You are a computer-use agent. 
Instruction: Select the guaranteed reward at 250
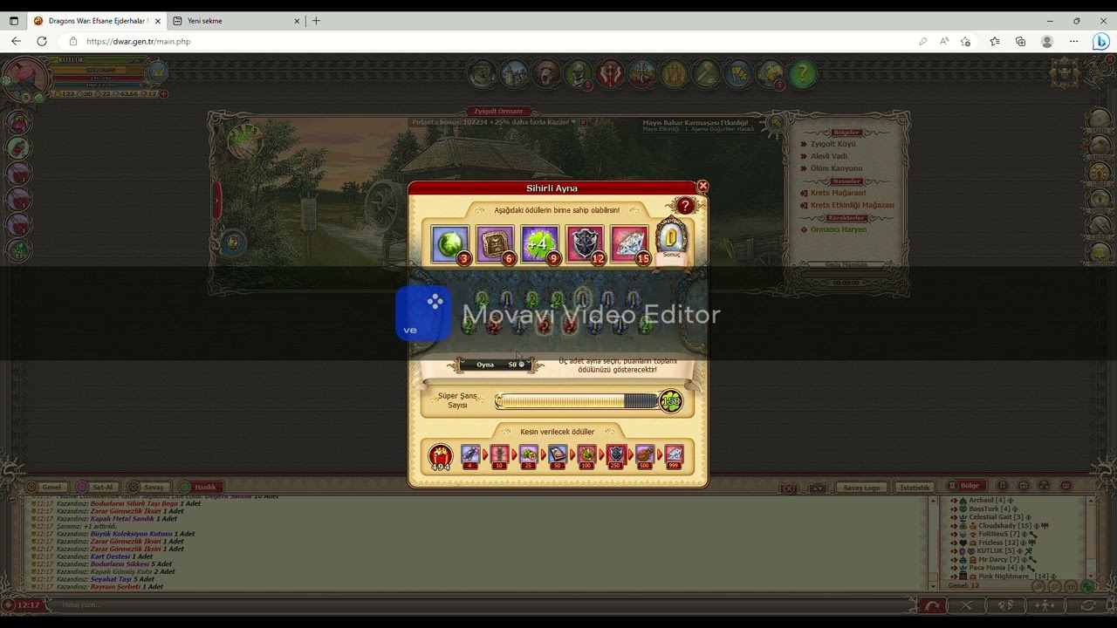point(616,456)
